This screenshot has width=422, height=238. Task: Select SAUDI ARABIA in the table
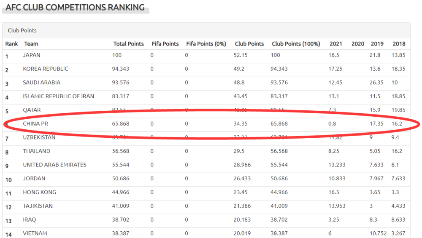click(x=41, y=83)
